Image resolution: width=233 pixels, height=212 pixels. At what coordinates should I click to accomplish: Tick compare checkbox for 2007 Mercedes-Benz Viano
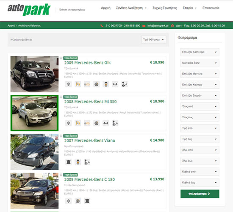tap(61, 136)
